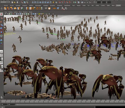
Task: Open the viewport Panels menu
Action: [x=31, y=12]
